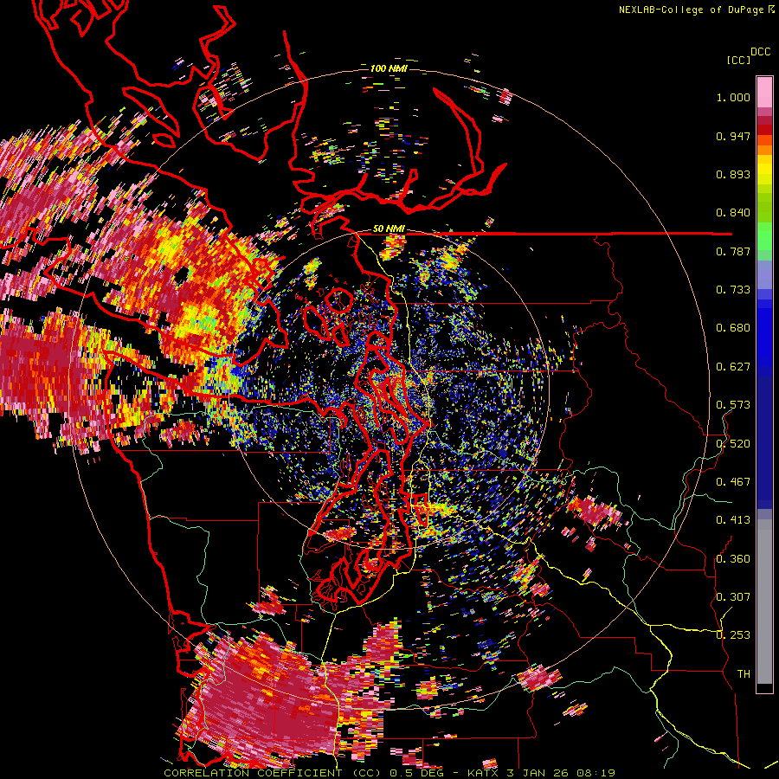
Task: Click the DCC label above the legend
Action: 761,52
